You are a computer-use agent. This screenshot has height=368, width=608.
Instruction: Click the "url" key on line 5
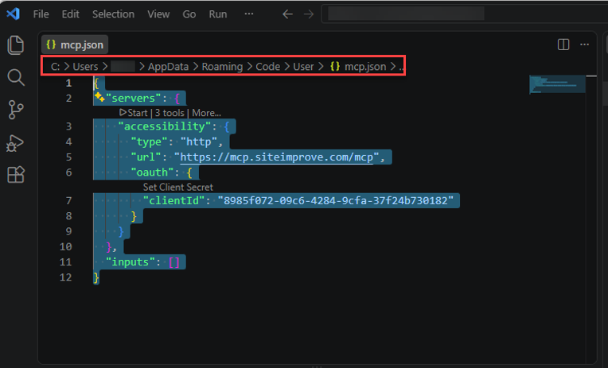point(146,157)
